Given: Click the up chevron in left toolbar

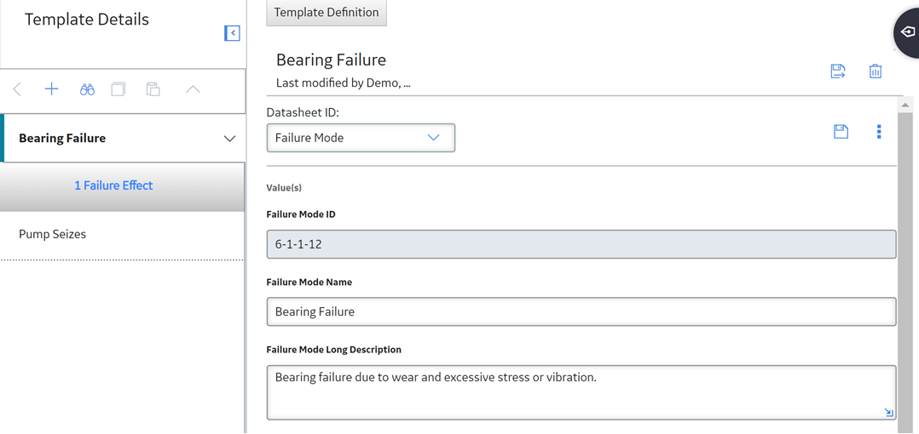Looking at the screenshot, I should (193, 89).
